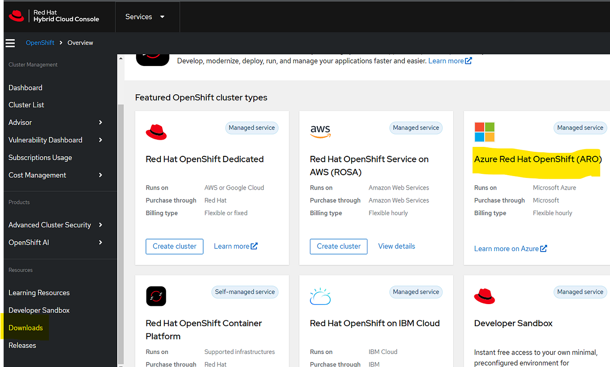This screenshot has width=610, height=367.
Task: Click the Red Hat fedora icon on OpenShift Dedicated
Action: click(156, 132)
